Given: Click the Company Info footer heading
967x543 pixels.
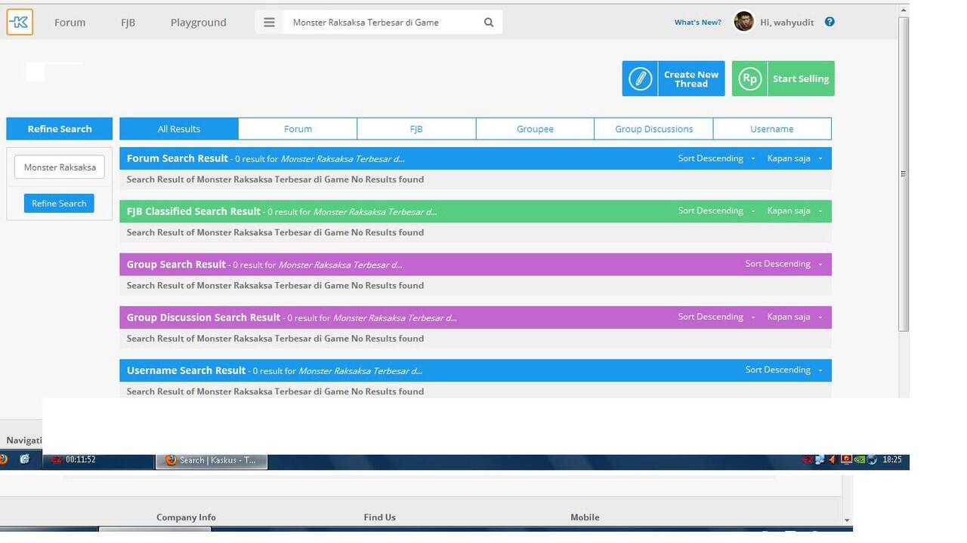Looking at the screenshot, I should click(186, 517).
